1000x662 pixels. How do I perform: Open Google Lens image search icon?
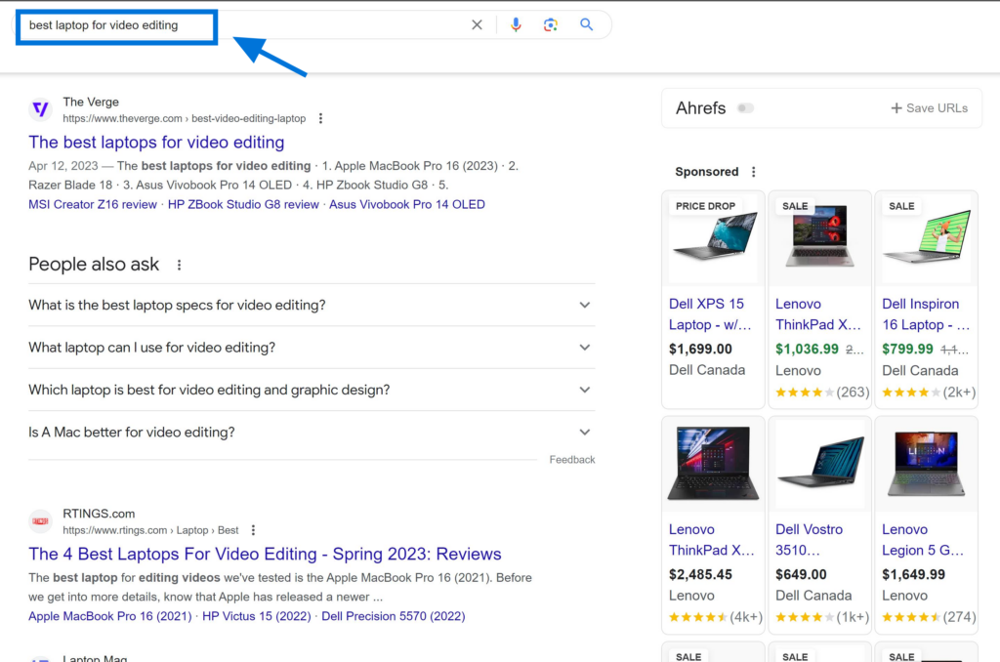click(551, 24)
